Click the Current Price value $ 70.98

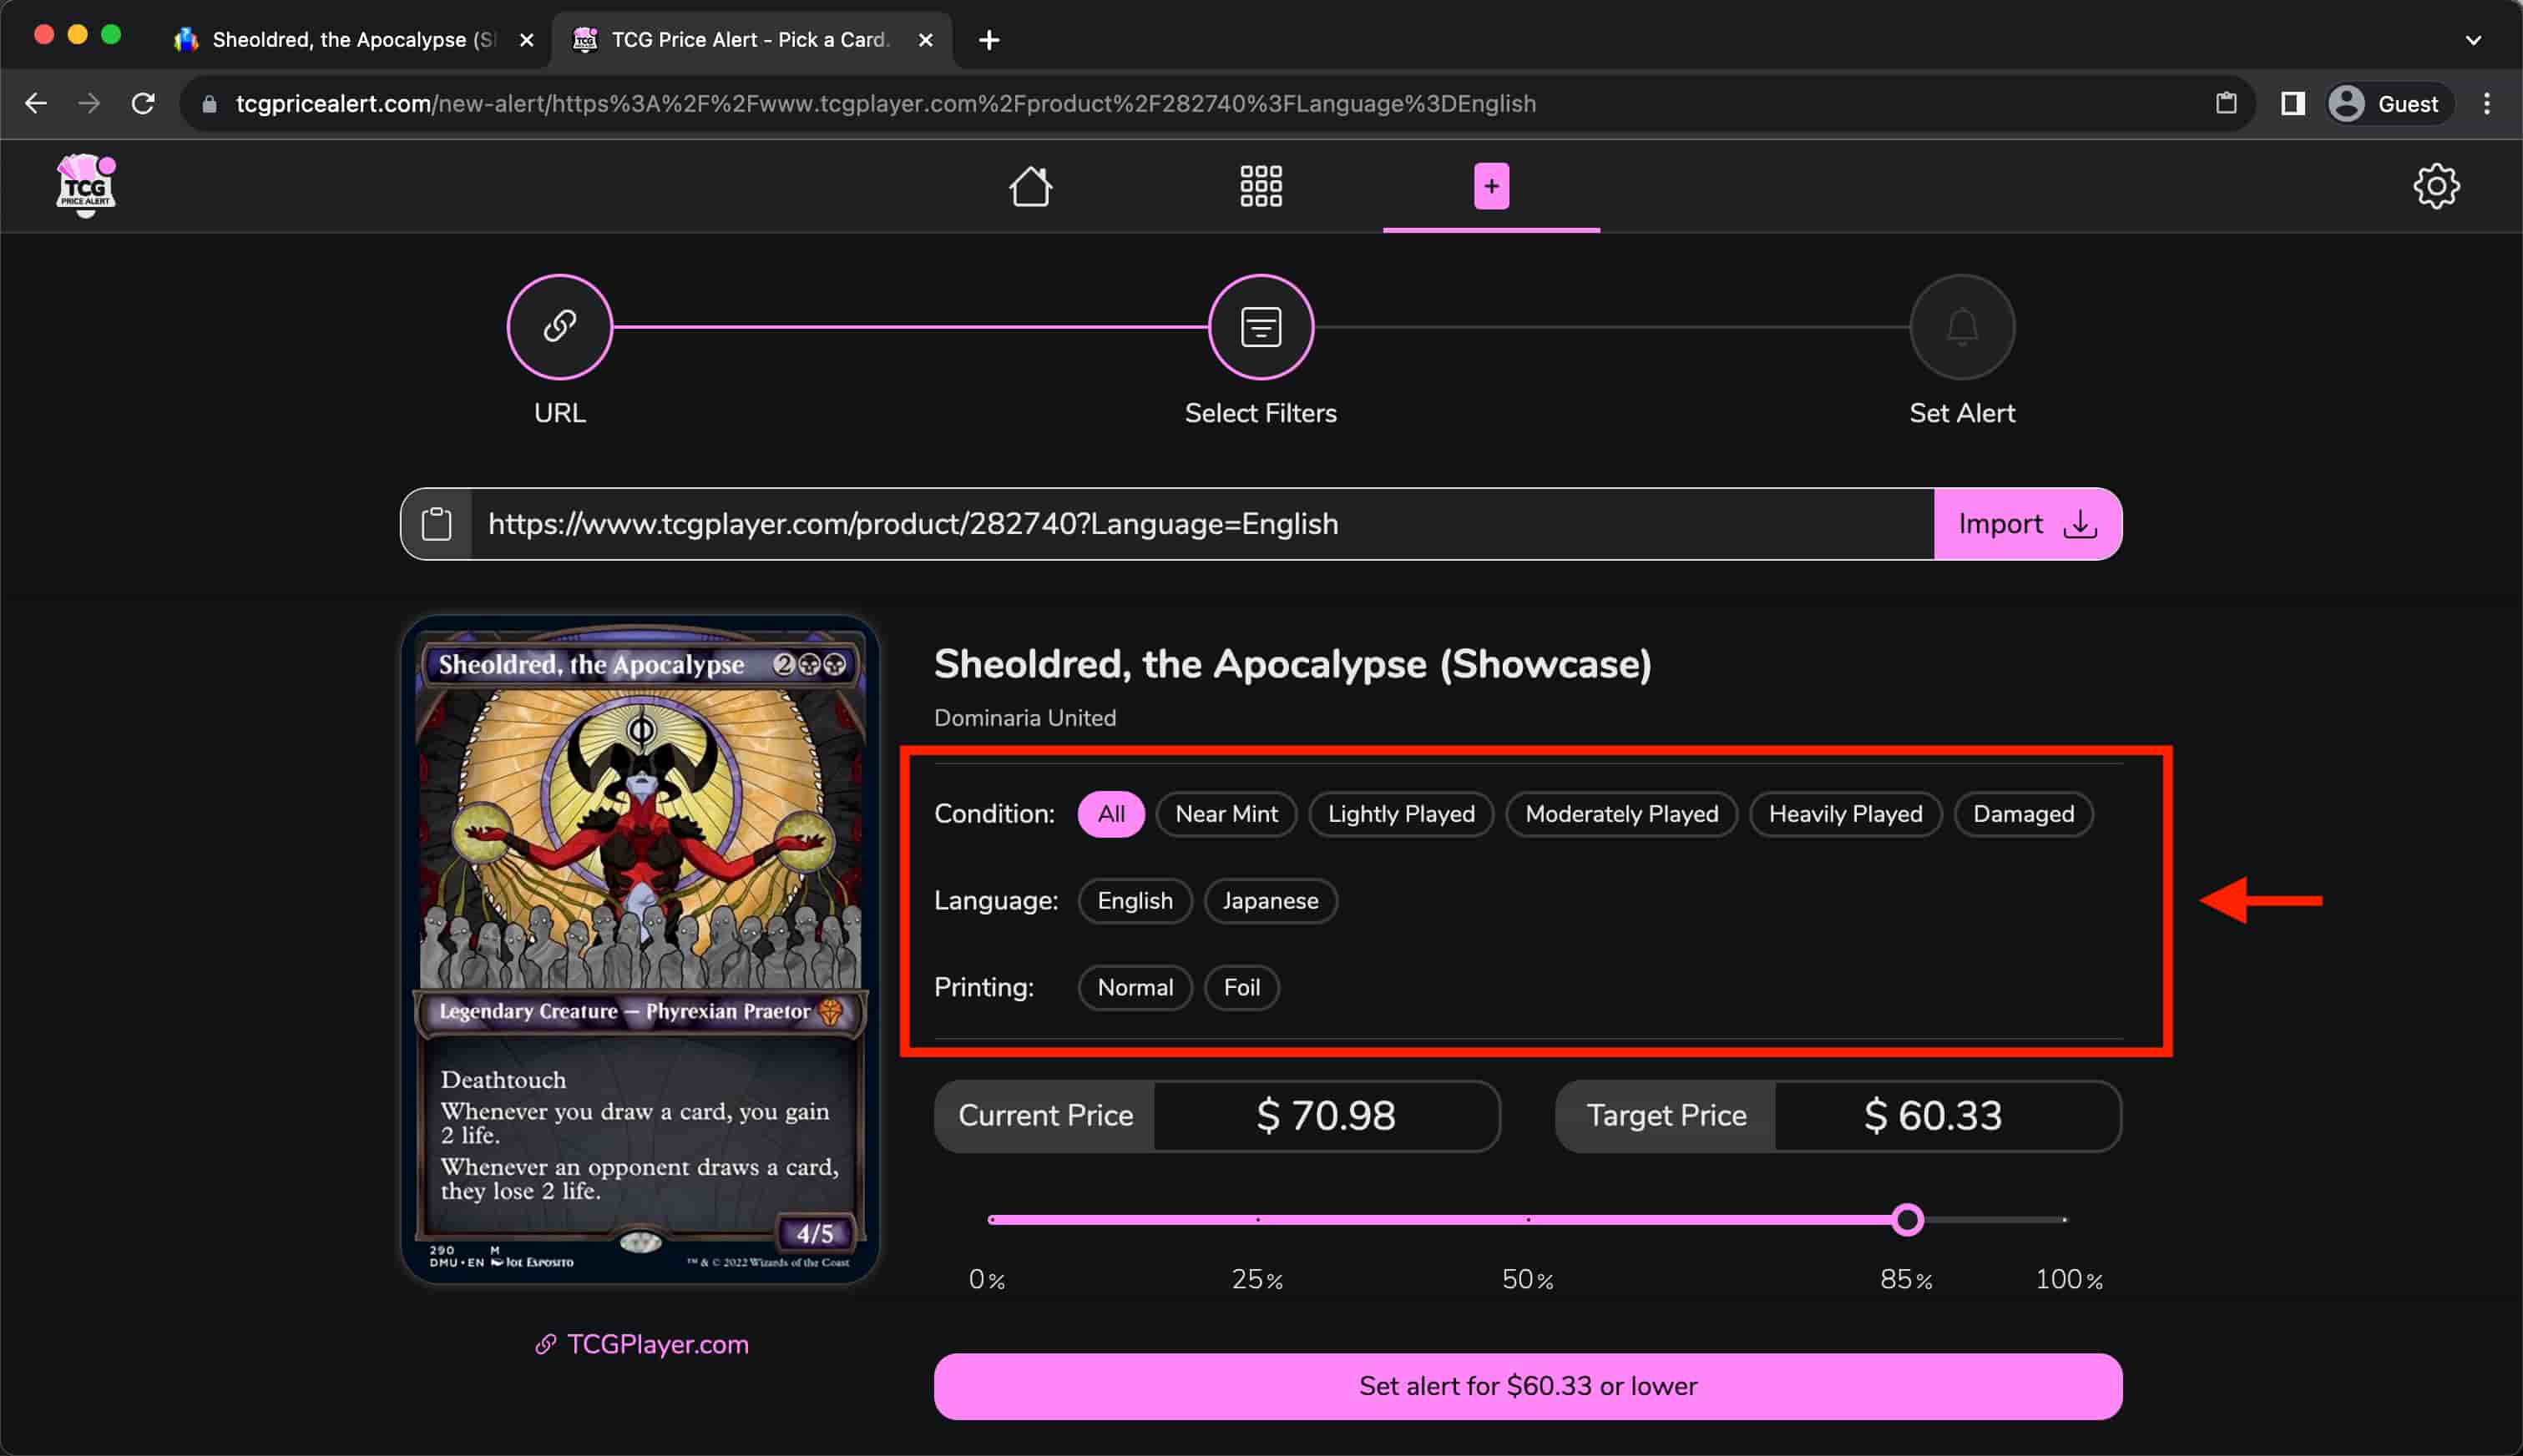pos(1326,1115)
